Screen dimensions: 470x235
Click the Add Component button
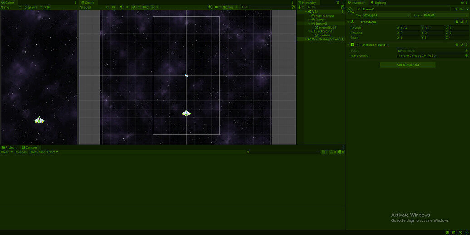pyautogui.click(x=408, y=65)
